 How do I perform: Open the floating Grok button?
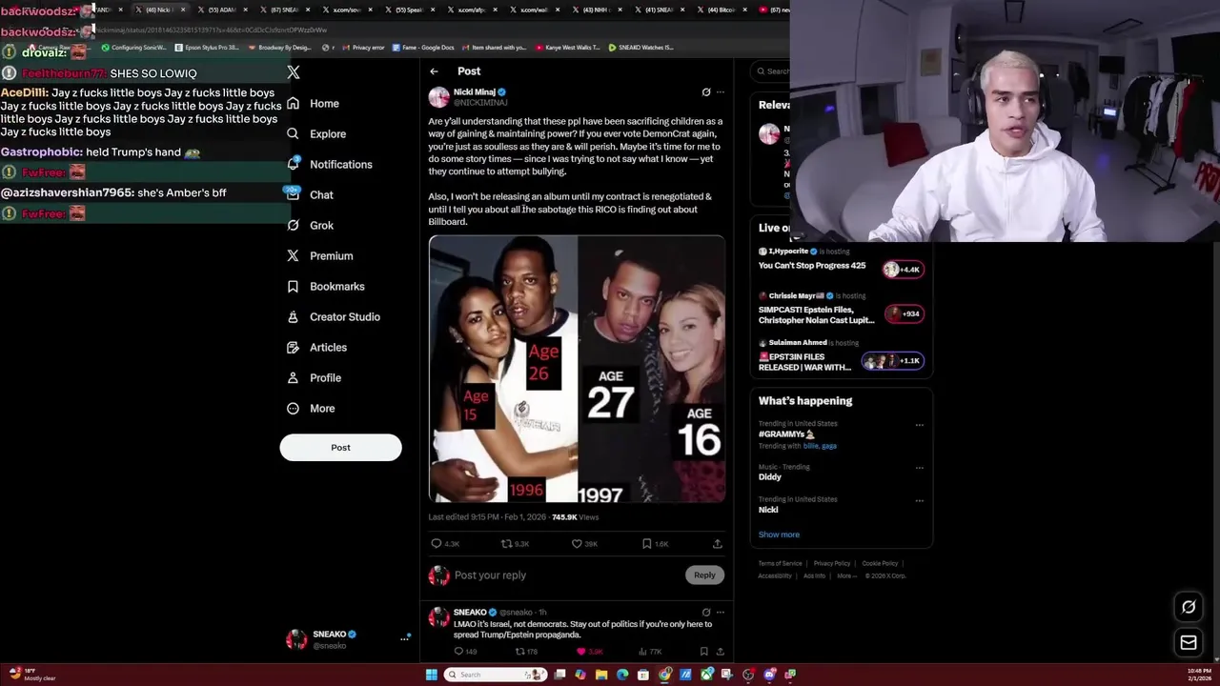pyautogui.click(x=1189, y=607)
